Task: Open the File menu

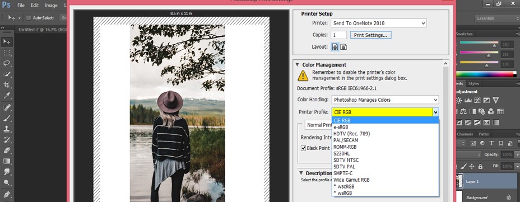Action: pyautogui.click(x=21, y=5)
